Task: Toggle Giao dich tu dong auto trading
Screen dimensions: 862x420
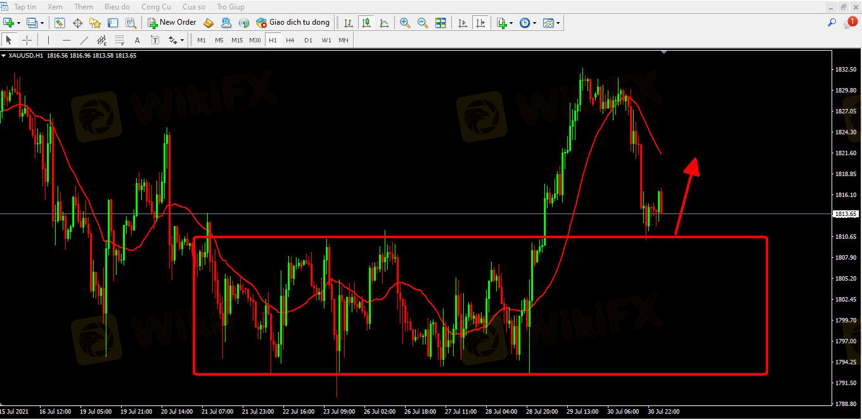Action: pos(293,23)
